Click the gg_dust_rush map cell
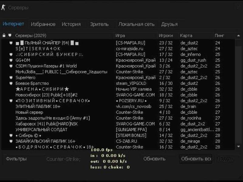The height and width of the screenshot is (182, 243). click(193, 60)
